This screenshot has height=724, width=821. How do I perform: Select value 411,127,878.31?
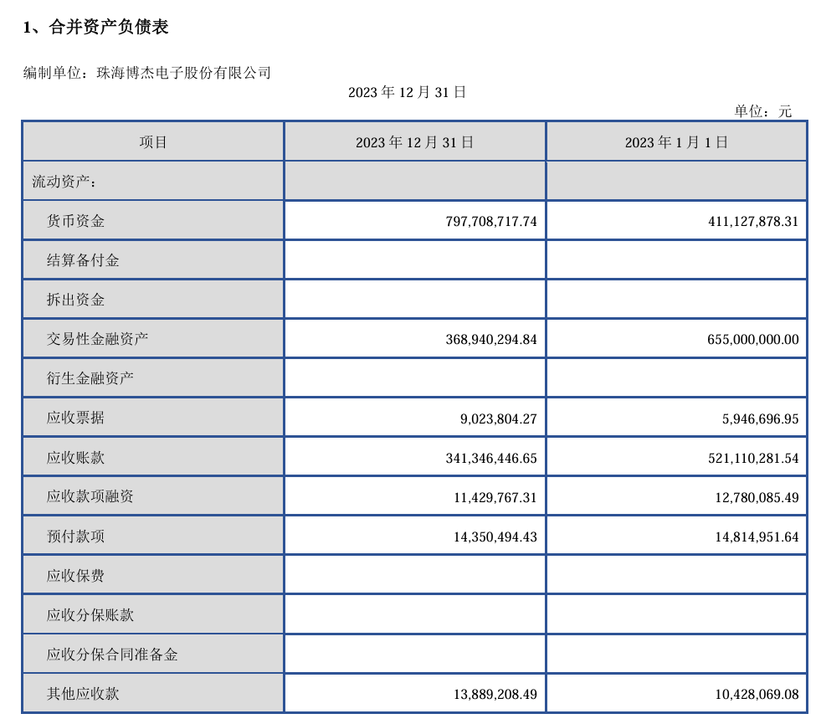pyautogui.click(x=753, y=222)
